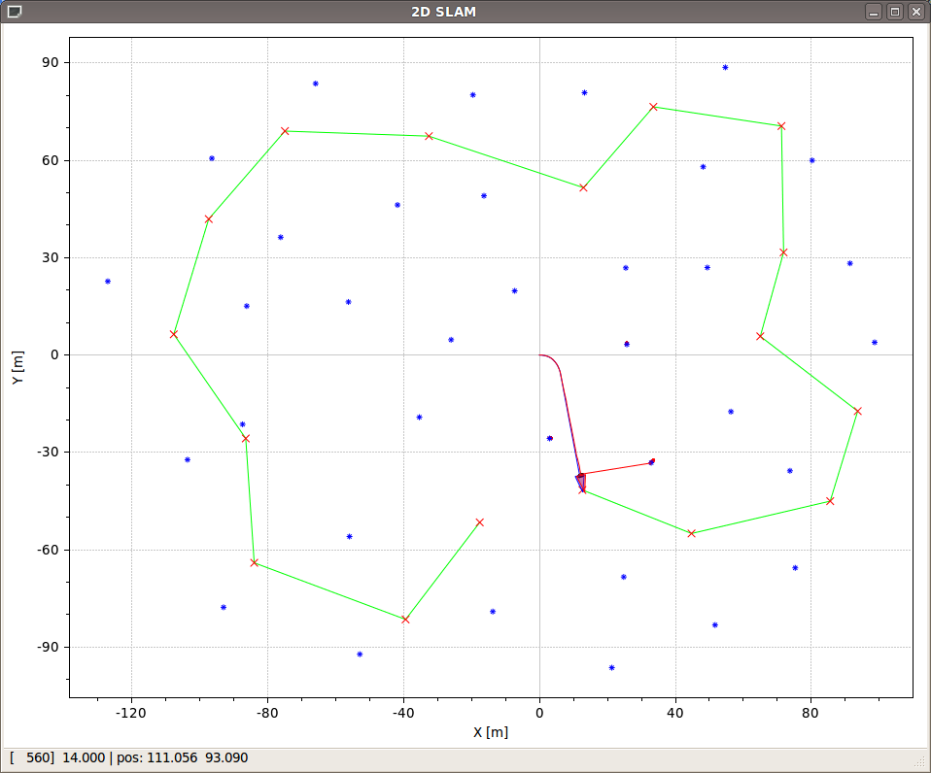Click the leftmost red waypoint cross

[174, 334]
